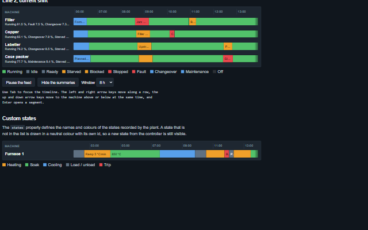Image resolution: width=368 pixels, height=230 pixels.
Task: Select Furnace 1 grey 'P.' segment
Action: (231, 154)
